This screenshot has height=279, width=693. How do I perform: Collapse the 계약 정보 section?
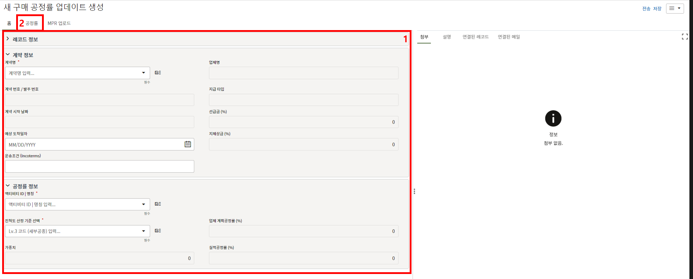[8, 55]
